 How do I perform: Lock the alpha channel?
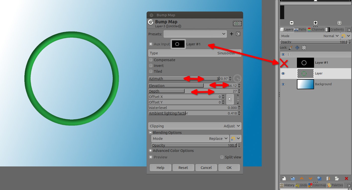click(304, 47)
